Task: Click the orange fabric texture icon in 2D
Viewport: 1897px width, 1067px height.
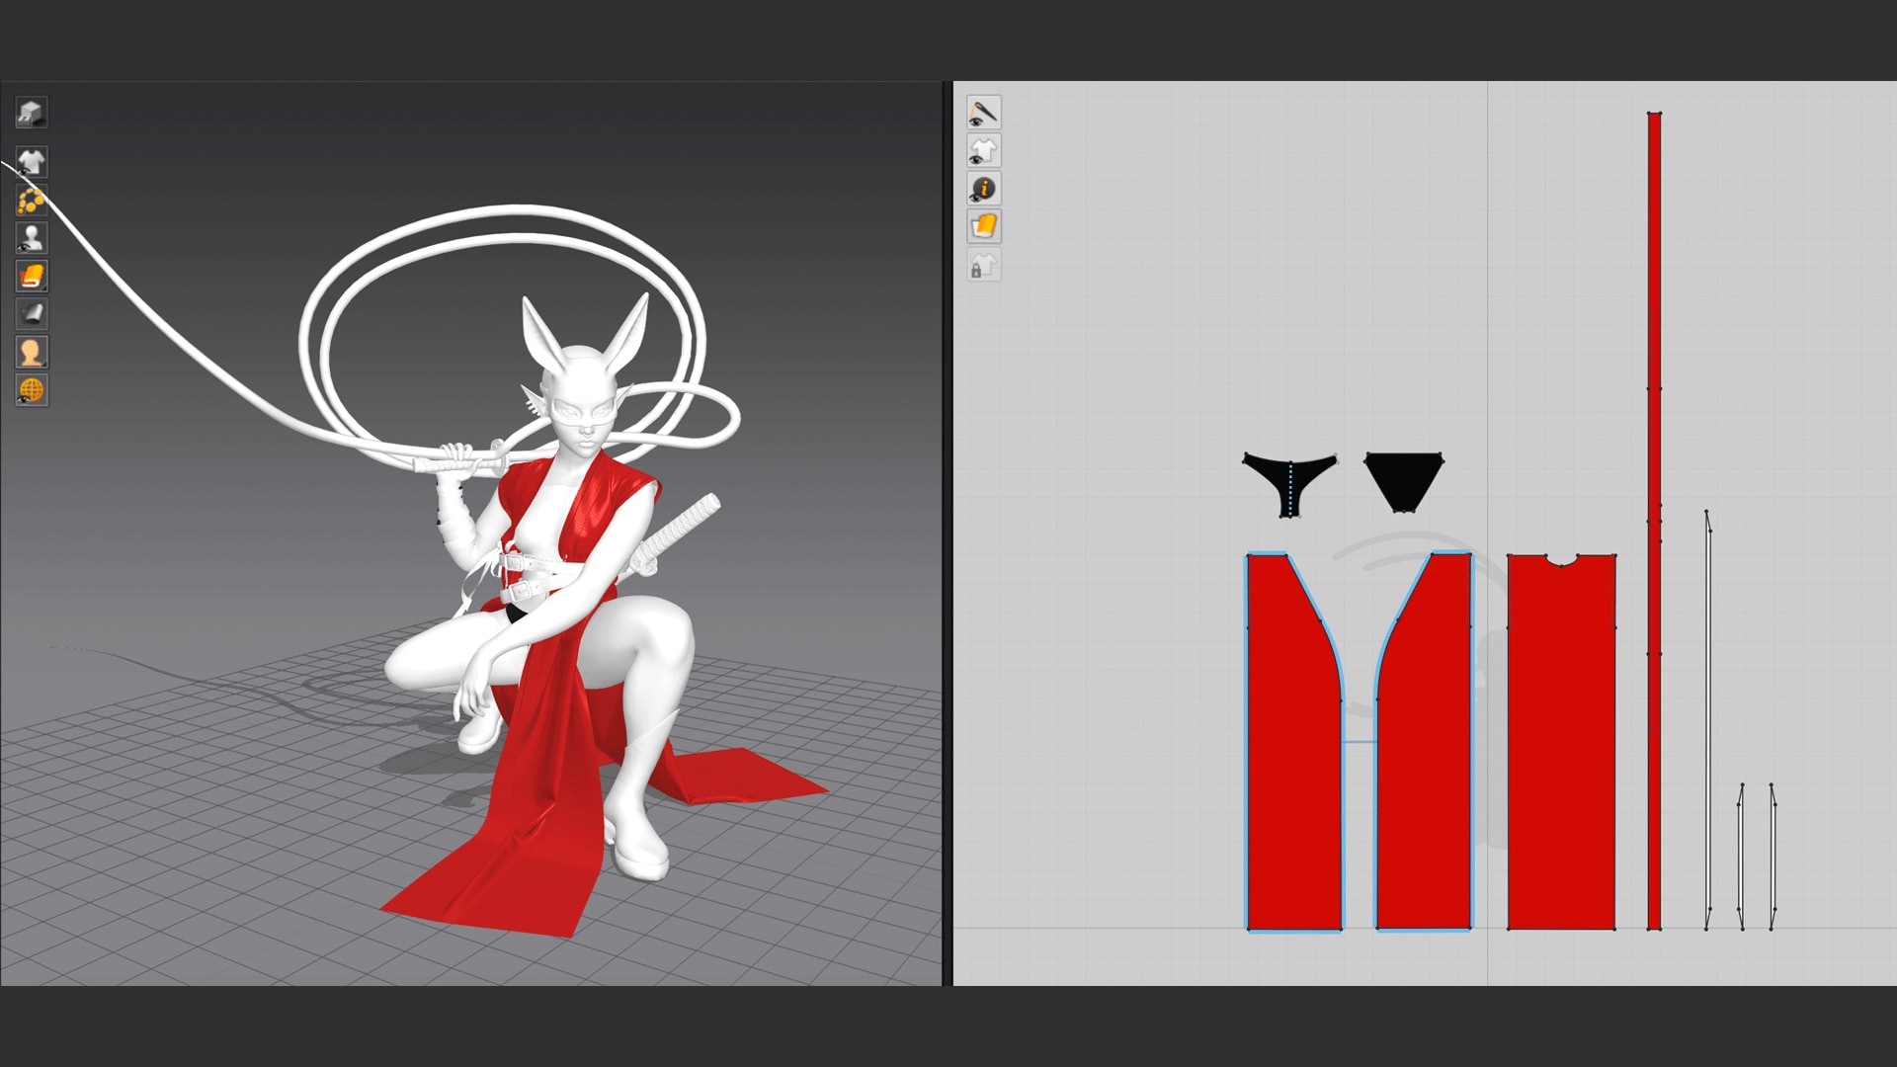Action: [983, 226]
